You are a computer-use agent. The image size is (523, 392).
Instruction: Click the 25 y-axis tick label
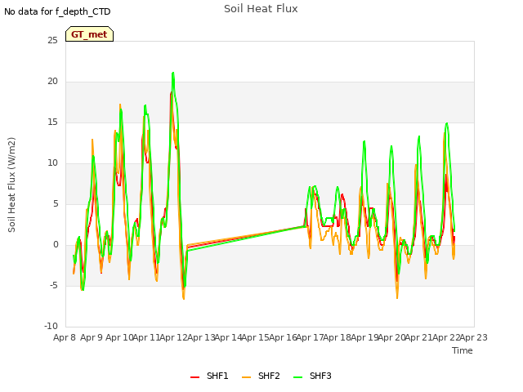click(x=52, y=40)
